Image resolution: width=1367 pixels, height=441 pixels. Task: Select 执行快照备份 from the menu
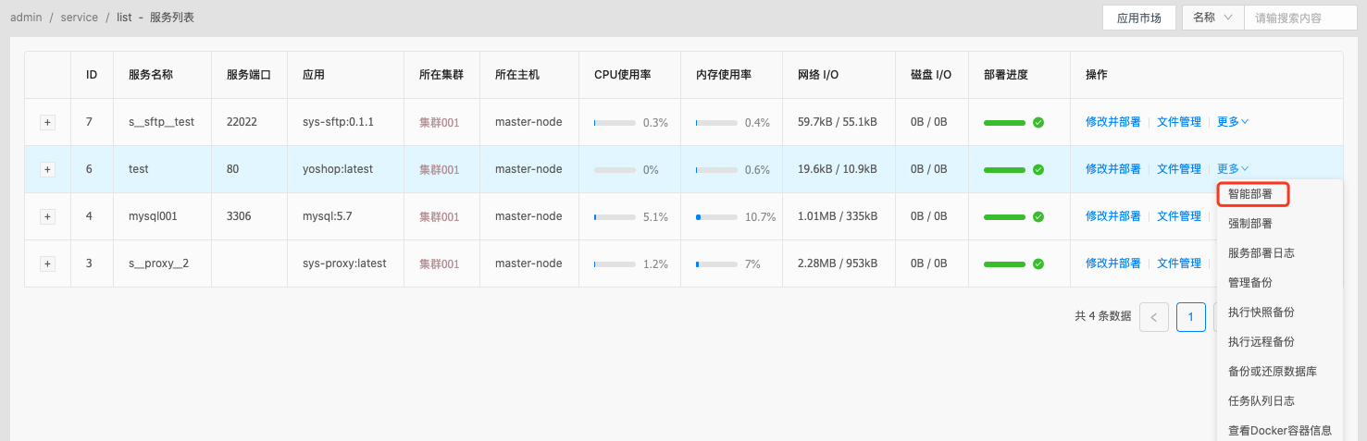1261,312
